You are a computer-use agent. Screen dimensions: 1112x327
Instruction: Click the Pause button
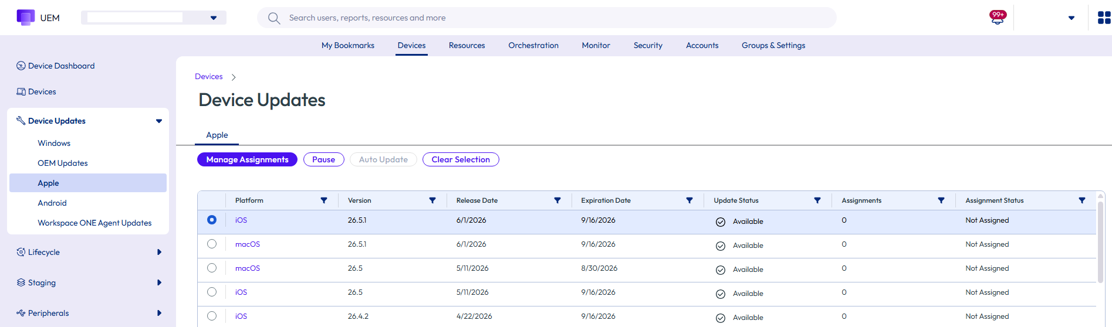324,159
